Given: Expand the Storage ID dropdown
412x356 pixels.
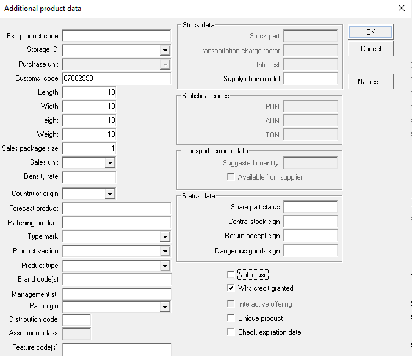Looking at the screenshot, I should [165, 50].
